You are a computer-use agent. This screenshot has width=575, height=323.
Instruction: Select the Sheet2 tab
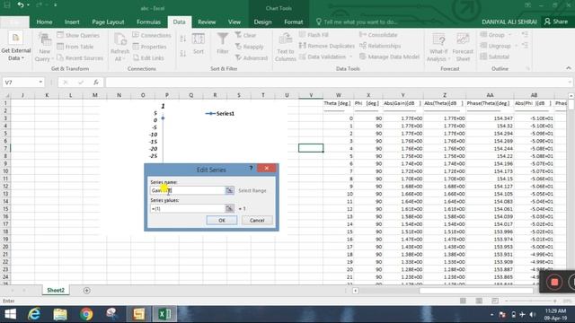(56, 290)
